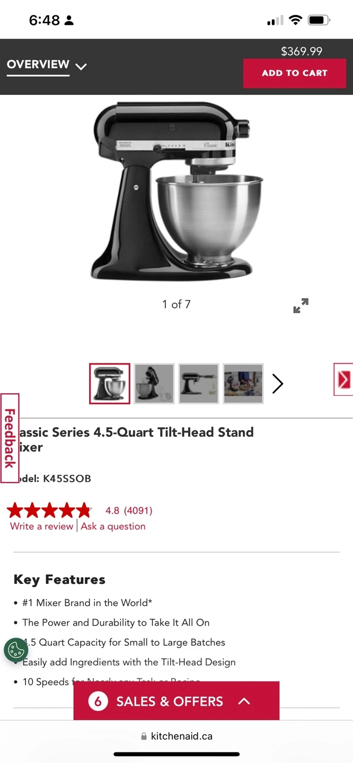Image resolution: width=353 pixels, height=763 pixels.
Task: Open the Ask a question link
Action: coord(113,526)
